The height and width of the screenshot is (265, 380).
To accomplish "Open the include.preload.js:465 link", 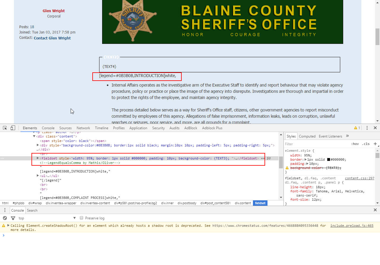I will pyautogui.click(x=352, y=226).
